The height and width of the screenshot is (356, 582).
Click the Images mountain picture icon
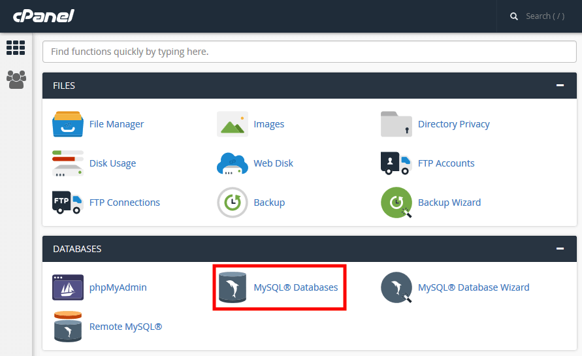pos(233,124)
